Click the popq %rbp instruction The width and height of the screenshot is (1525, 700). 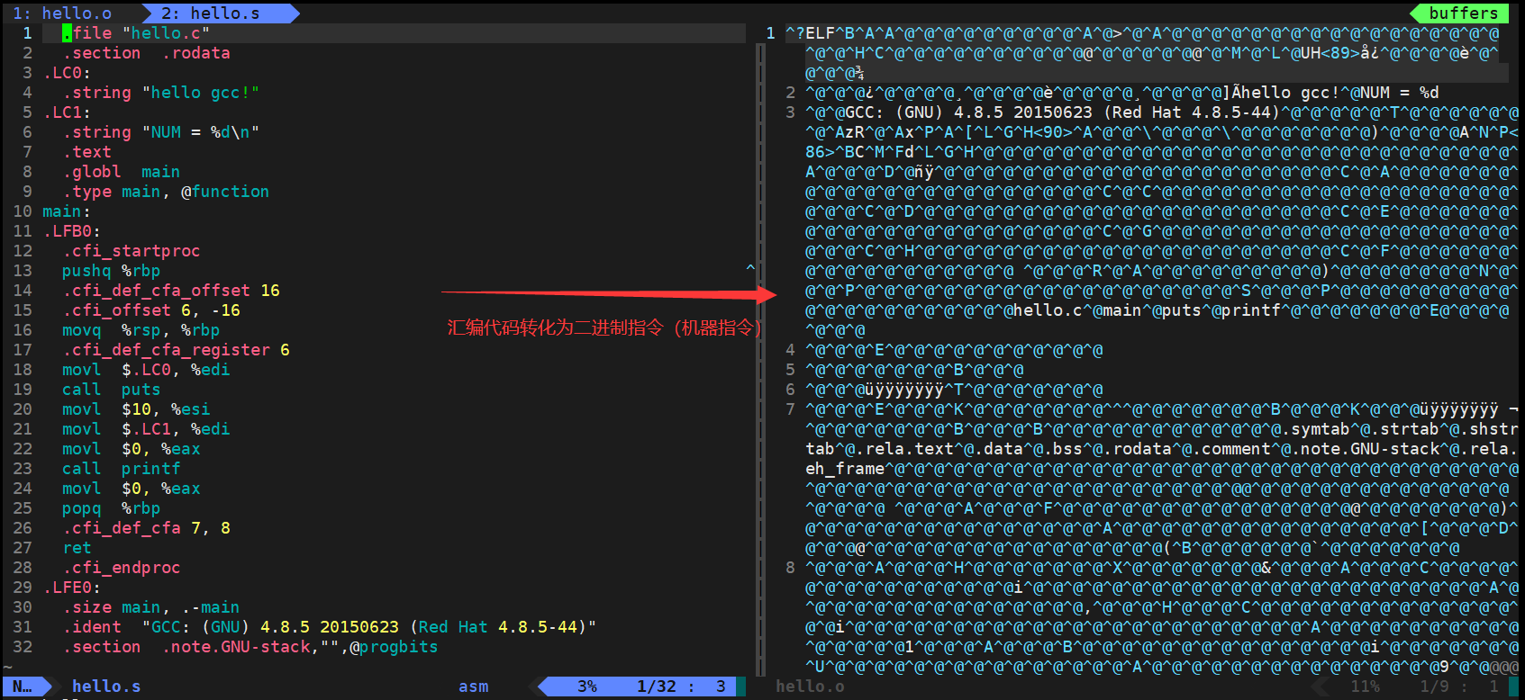(111, 508)
